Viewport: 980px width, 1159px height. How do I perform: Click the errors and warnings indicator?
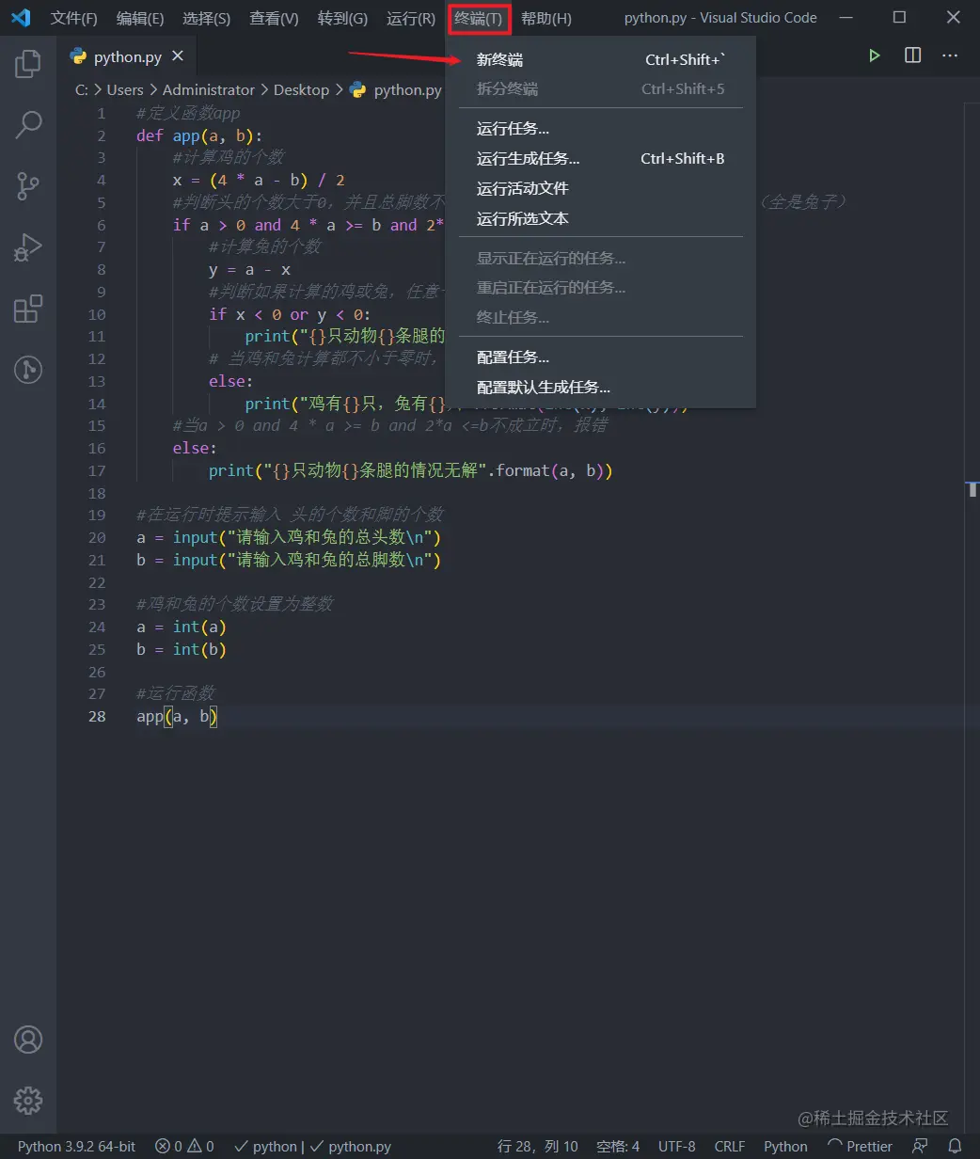coord(184,1146)
